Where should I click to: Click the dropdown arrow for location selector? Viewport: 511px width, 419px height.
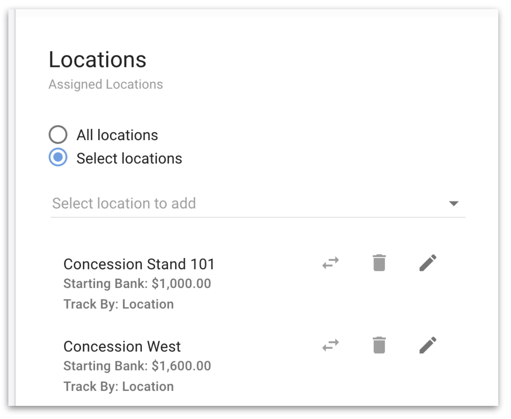454,204
